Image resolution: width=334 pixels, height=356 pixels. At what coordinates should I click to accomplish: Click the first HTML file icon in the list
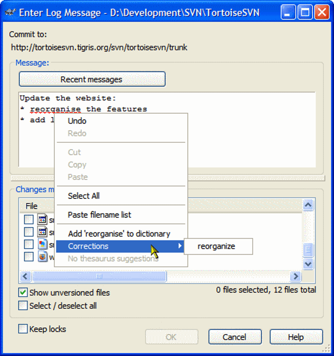coord(42,220)
